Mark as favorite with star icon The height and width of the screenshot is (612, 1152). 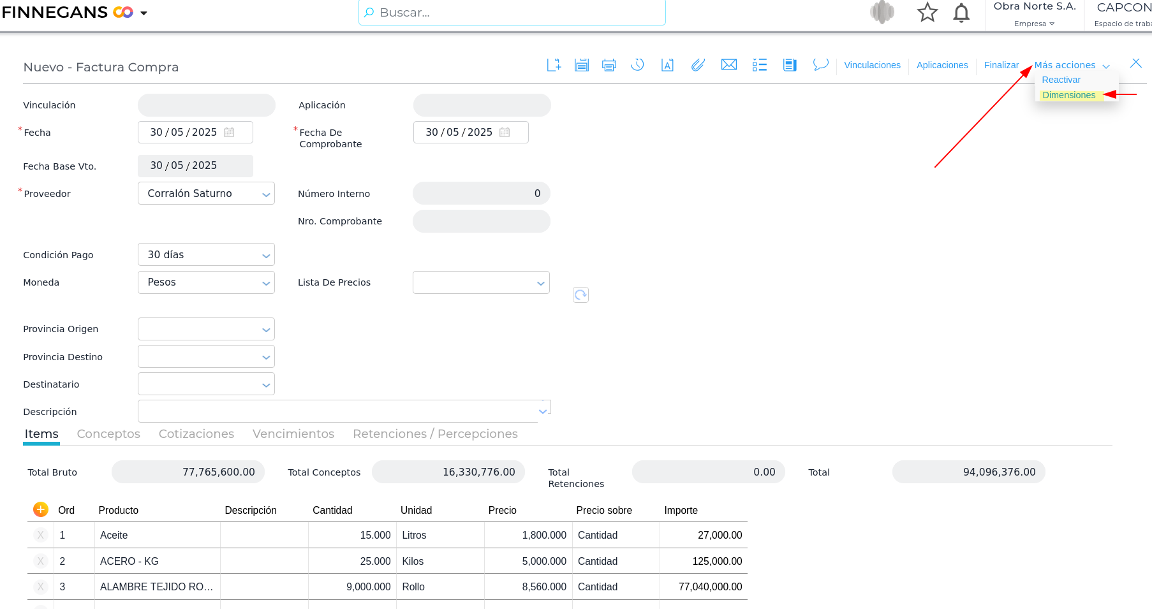927,13
